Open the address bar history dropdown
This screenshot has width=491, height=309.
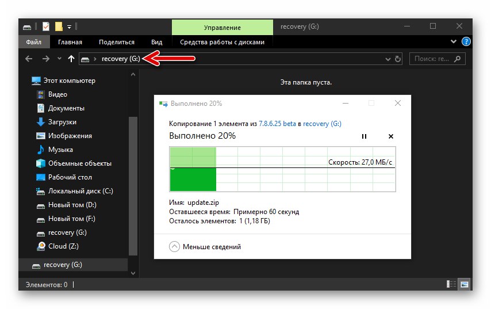pyautogui.click(x=388, y=59)
